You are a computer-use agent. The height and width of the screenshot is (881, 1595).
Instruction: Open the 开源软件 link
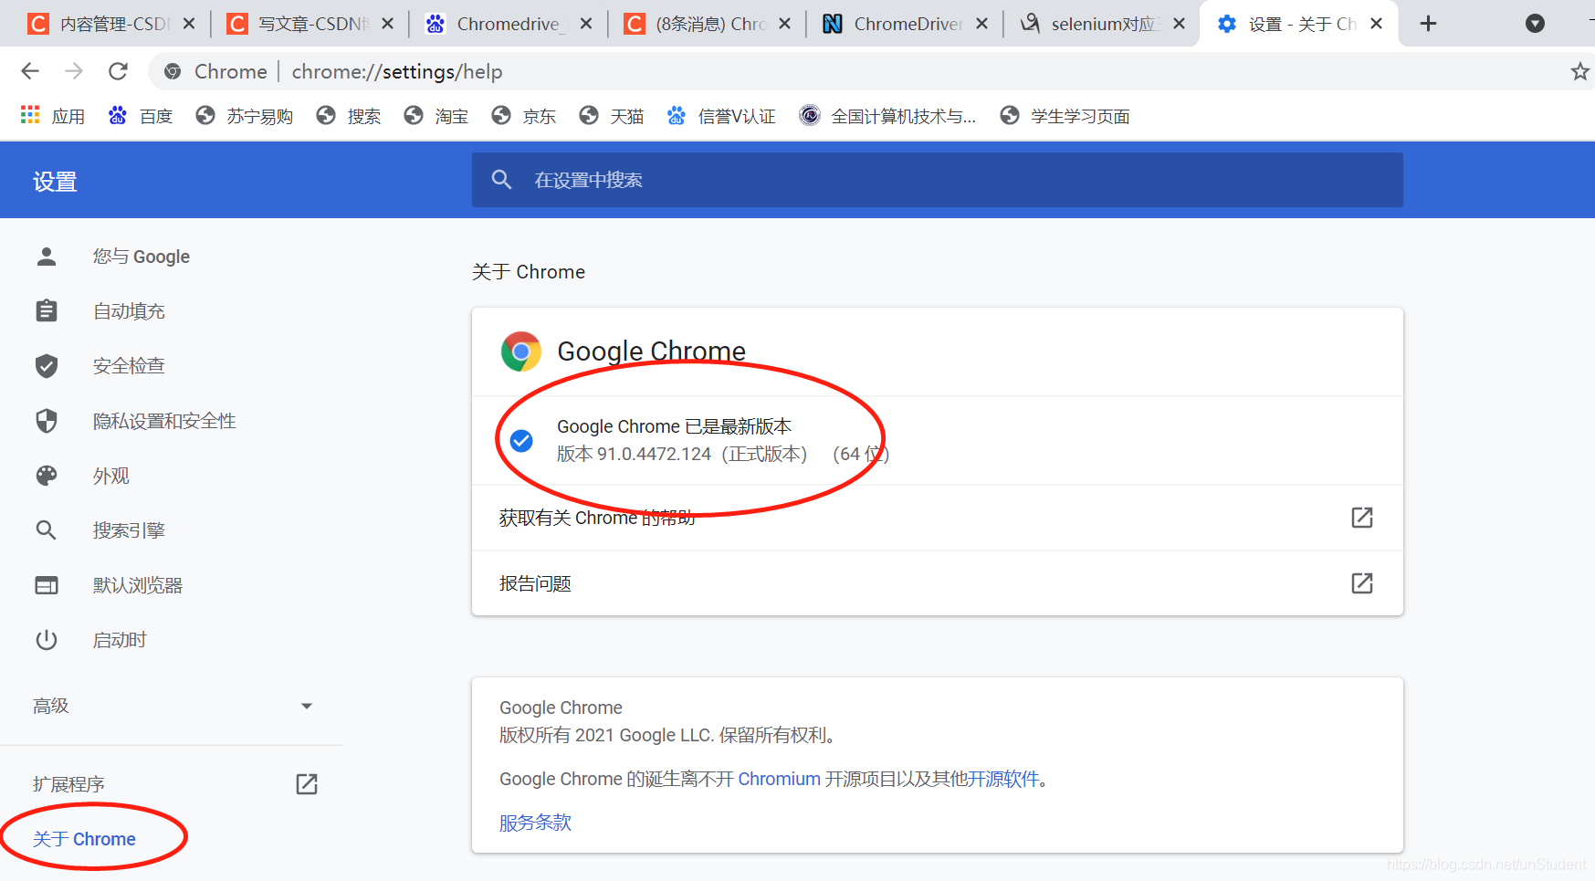tap(1004, 779)
